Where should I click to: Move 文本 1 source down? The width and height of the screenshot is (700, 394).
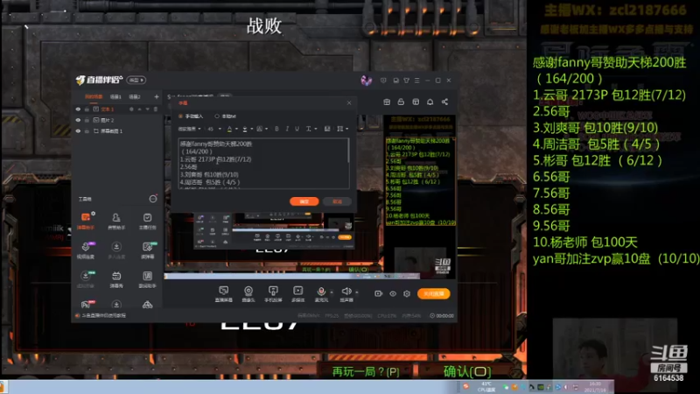tap(147, 109)
